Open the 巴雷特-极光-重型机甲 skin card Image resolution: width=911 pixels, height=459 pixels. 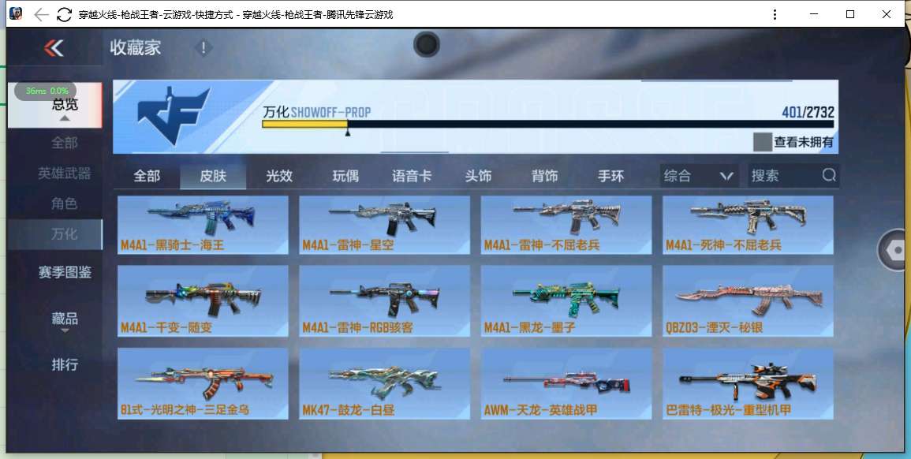tap(749, 383)
